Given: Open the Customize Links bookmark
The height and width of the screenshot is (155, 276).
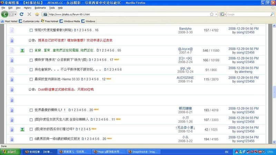Looking at the screenshot, I should 29,21.
